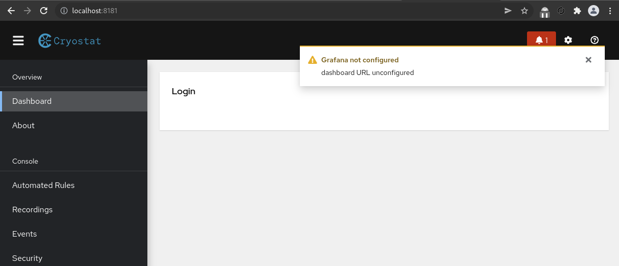Click the warning triangle icon in alert

click(313, 60)
